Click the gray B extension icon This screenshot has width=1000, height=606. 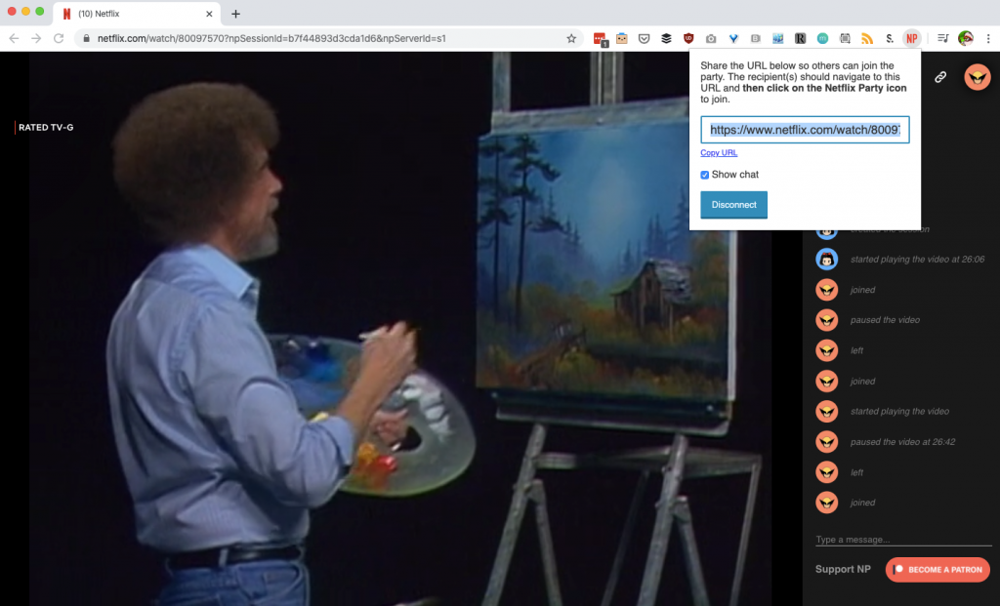(x=756, y=39)
